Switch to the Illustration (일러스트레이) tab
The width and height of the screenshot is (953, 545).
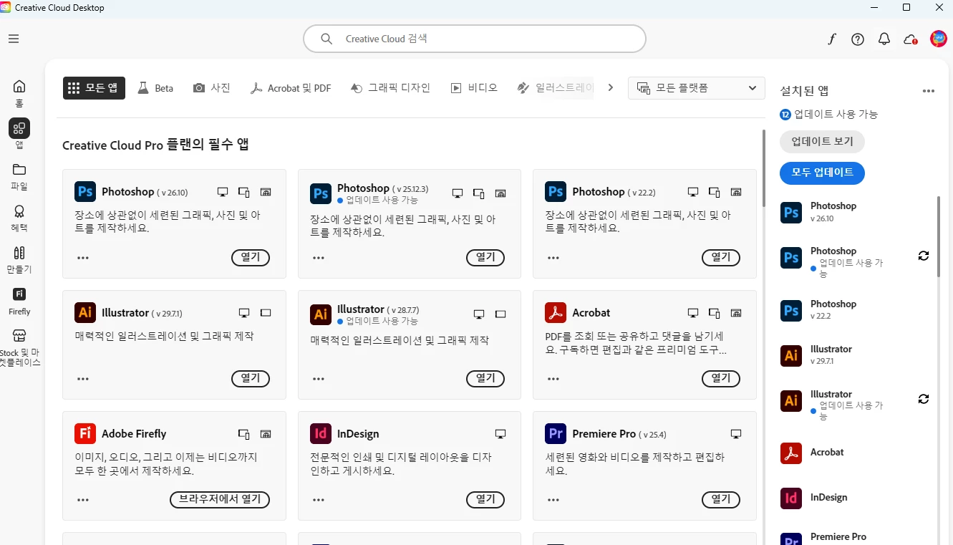(554, 88)
